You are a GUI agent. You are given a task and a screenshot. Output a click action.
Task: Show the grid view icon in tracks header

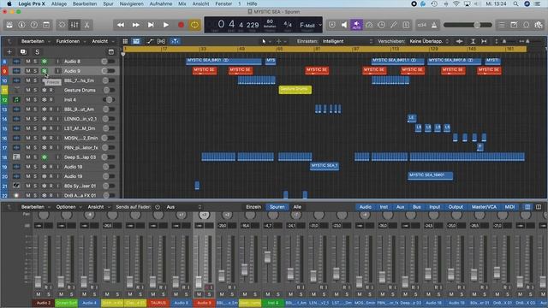pos(125,41)
